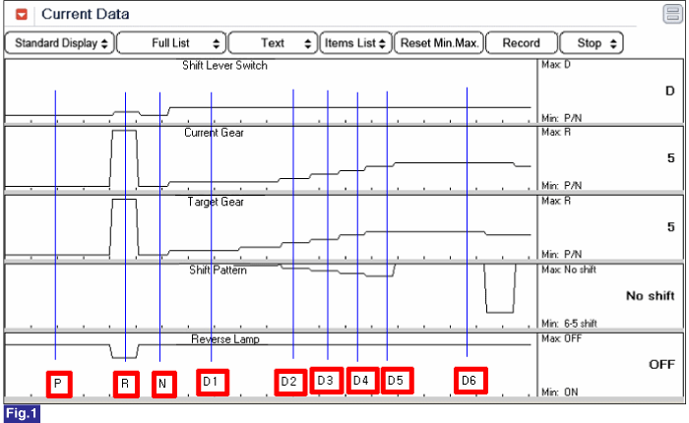Collapse the Current Data panel red arrow icon
689x423 pixels.
(22, 14)
